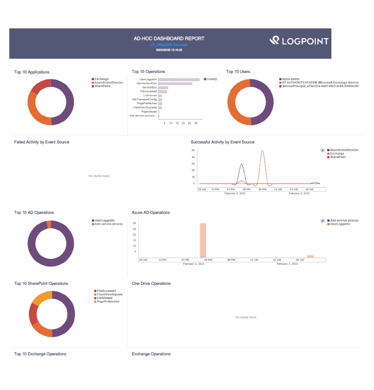Image resolution: width=374 pixels, height=390 pixels.
Task: Click the UserLoggedIn bar in Top 10 Operations
Action: pos(179,80)
